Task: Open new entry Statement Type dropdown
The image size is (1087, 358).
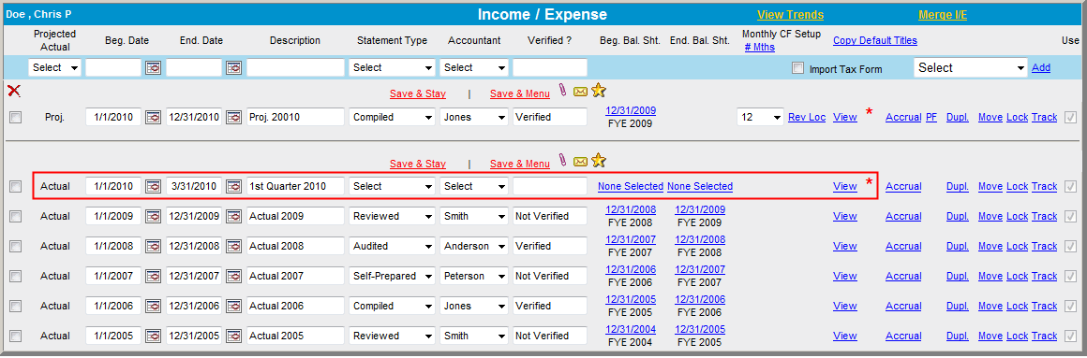Action: point(393,67)
